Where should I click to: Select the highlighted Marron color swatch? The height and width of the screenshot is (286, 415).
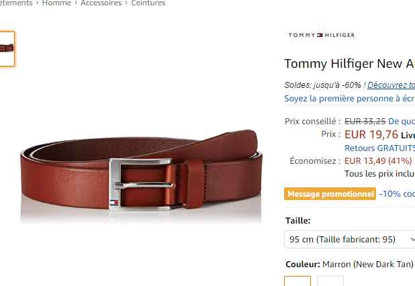coord(297,281)
